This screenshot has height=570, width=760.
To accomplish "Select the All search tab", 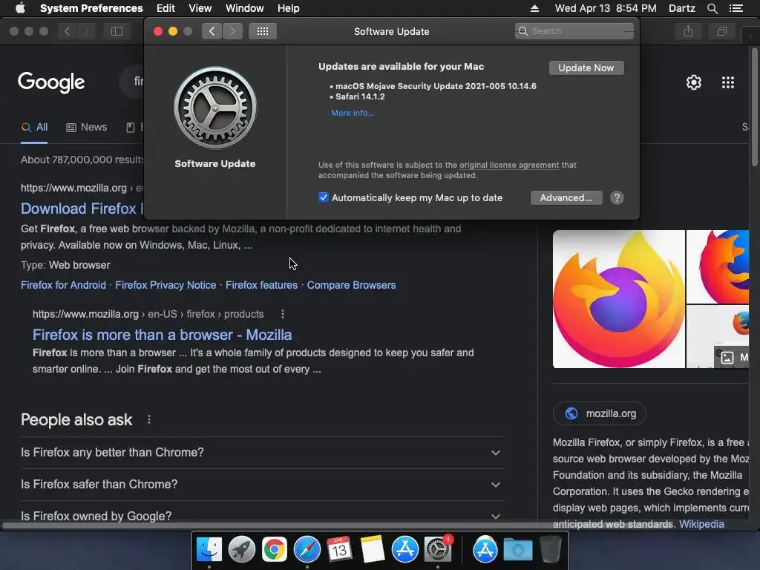I will 34,128.
